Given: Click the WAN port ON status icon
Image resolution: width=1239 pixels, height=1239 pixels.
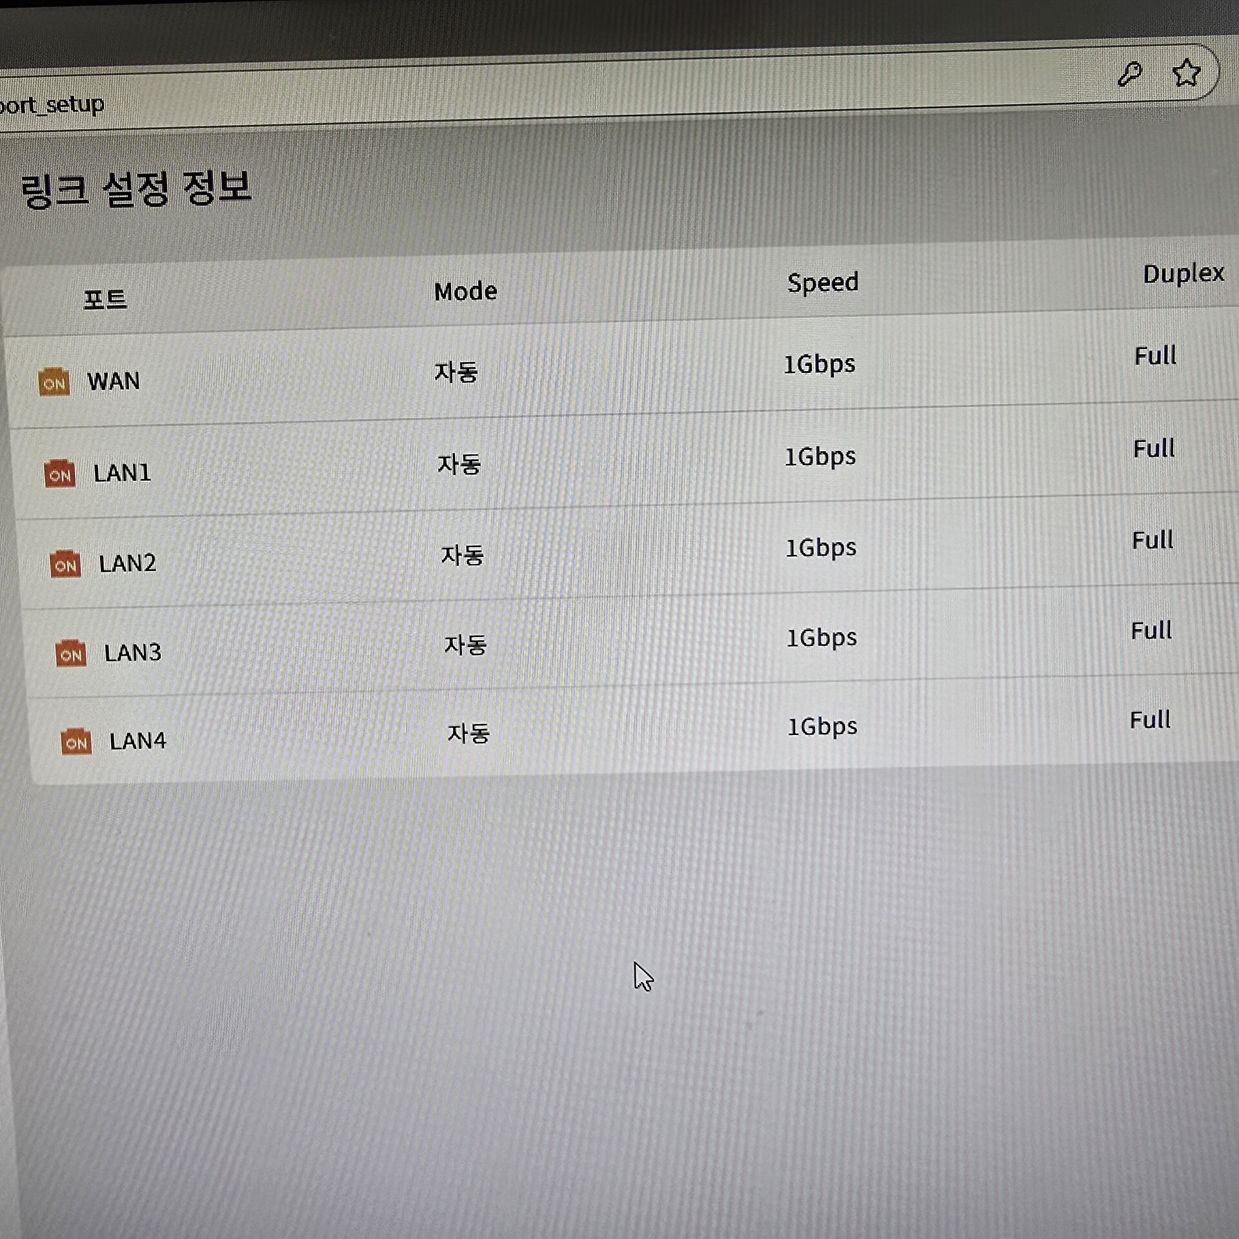Looking at the screenshot, I should coord(54,383).
